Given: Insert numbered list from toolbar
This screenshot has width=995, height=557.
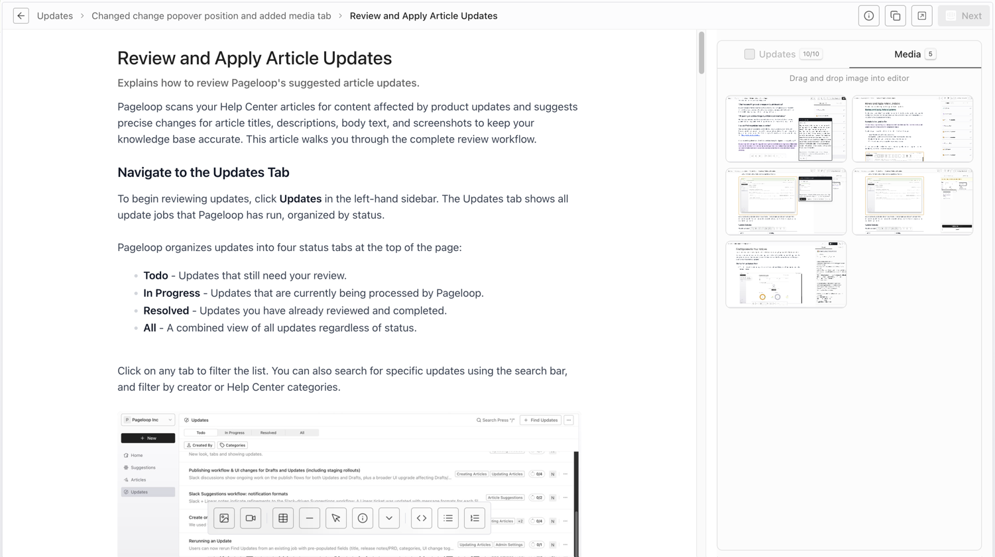Looking at the screenshot, I should coord(475,518).
